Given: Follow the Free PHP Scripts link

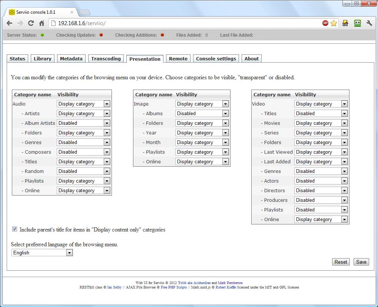Looking at the screenshot, I should coord(174,287).
